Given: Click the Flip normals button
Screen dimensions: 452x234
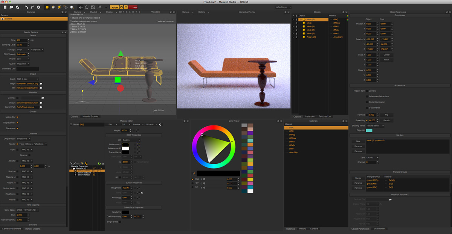Looking at the screenshot, I should pos(386,115).
